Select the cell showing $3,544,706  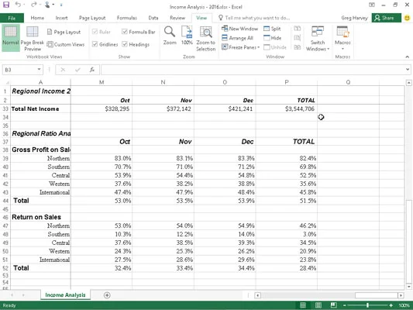click(287, 108)
